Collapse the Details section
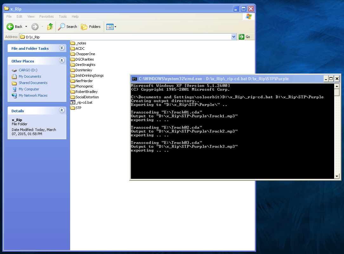344x254 pixels. (62, 110)
